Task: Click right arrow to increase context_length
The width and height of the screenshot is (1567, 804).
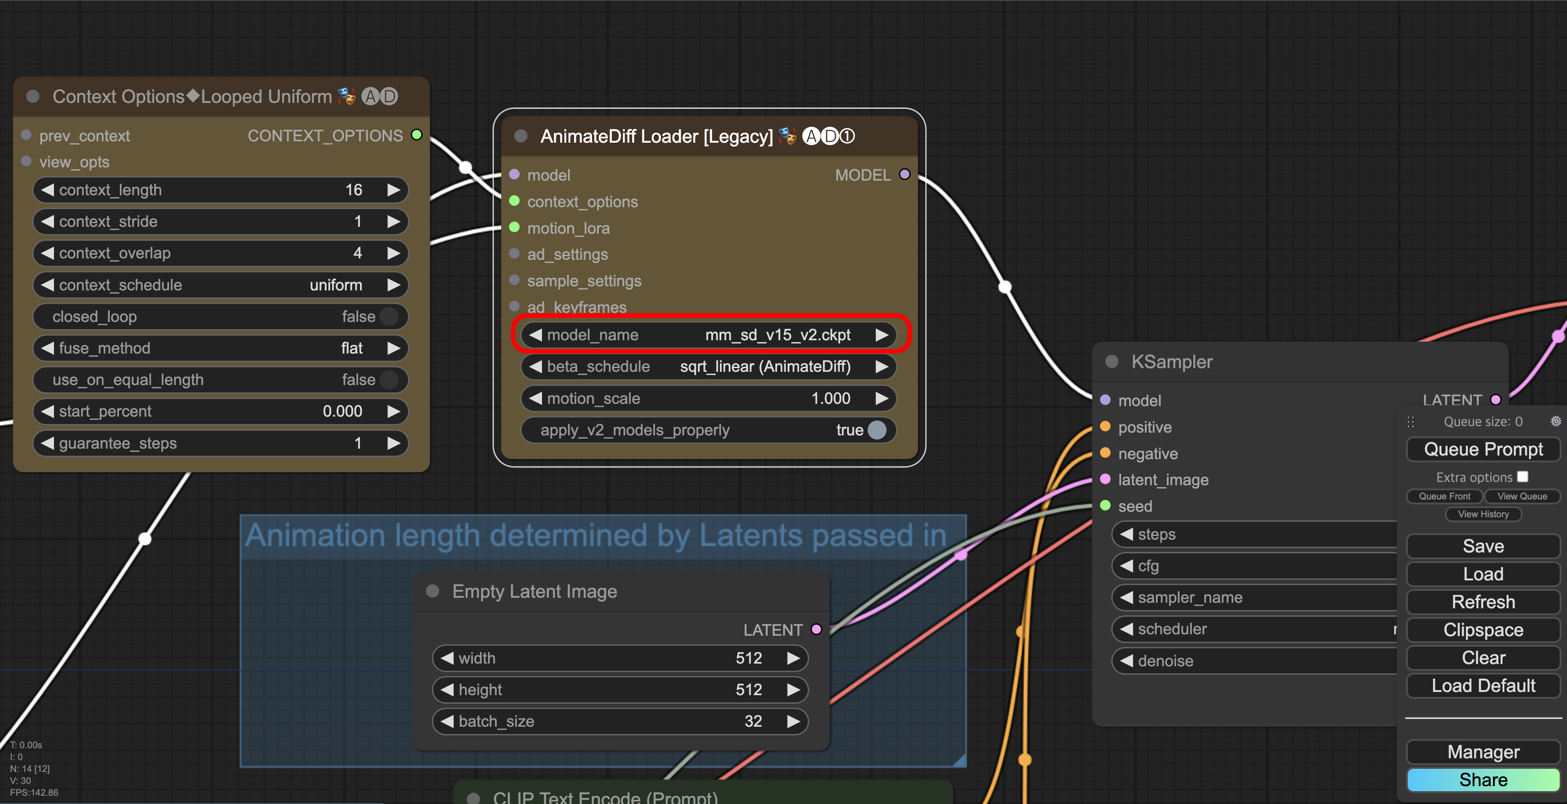Action: pos(393,190)
